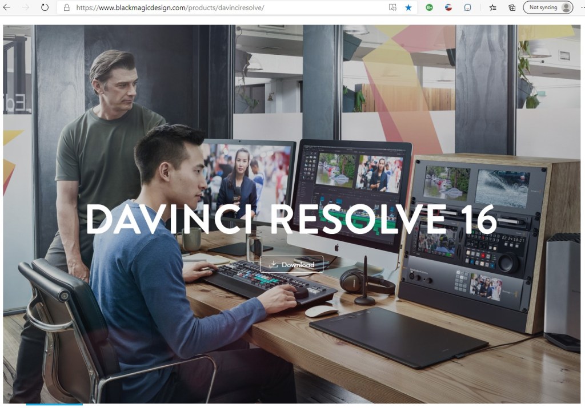Refresh the current page
This screenshot has width=585, height=408.
tap(45, 7)
